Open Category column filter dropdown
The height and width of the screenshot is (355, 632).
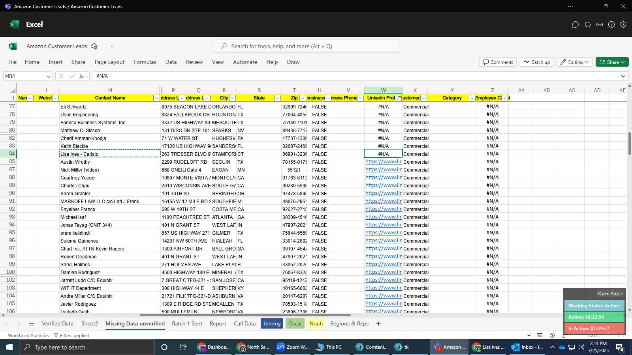click(x=472, y=98)
